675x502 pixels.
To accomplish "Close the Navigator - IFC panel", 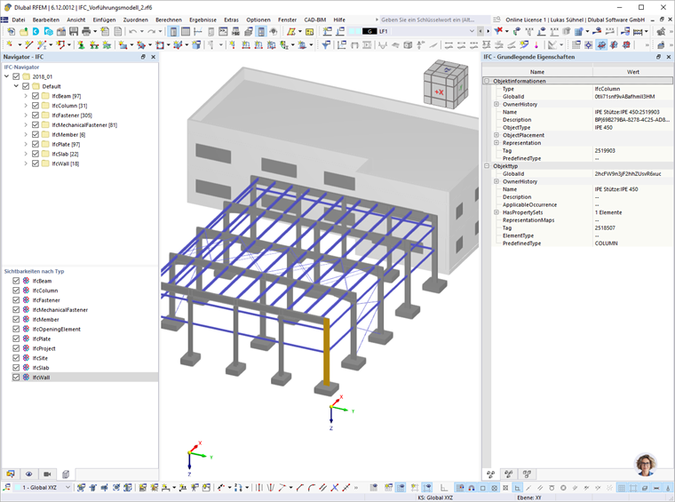I will click(154, 57).
